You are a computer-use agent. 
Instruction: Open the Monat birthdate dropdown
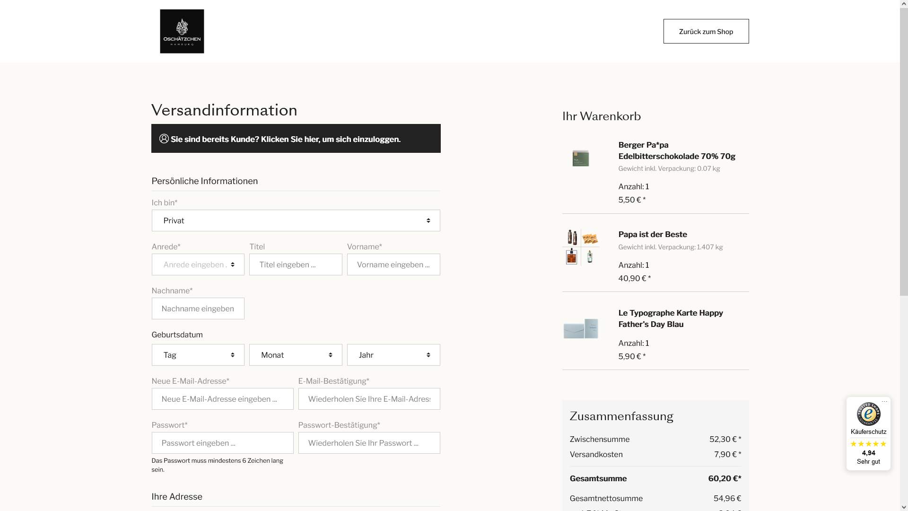pos(296,355)
